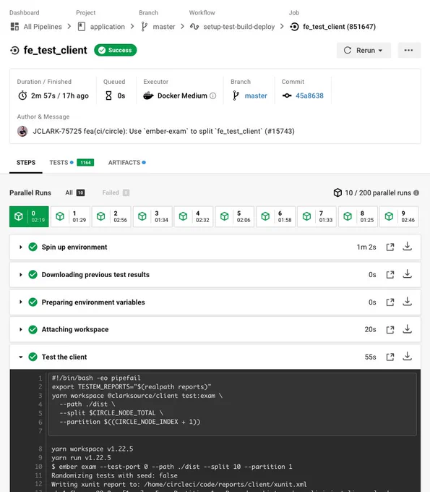Open the three-dot more actions menu
The height and width of the screenshot is (492, 430).
tap(409, 50)
